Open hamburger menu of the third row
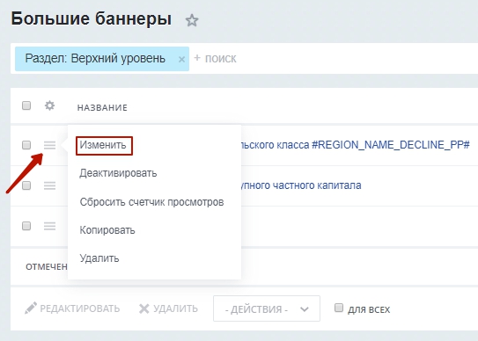 [49, 226]
